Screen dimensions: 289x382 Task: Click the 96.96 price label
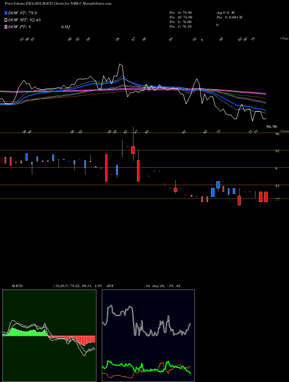tap(272, 127)
